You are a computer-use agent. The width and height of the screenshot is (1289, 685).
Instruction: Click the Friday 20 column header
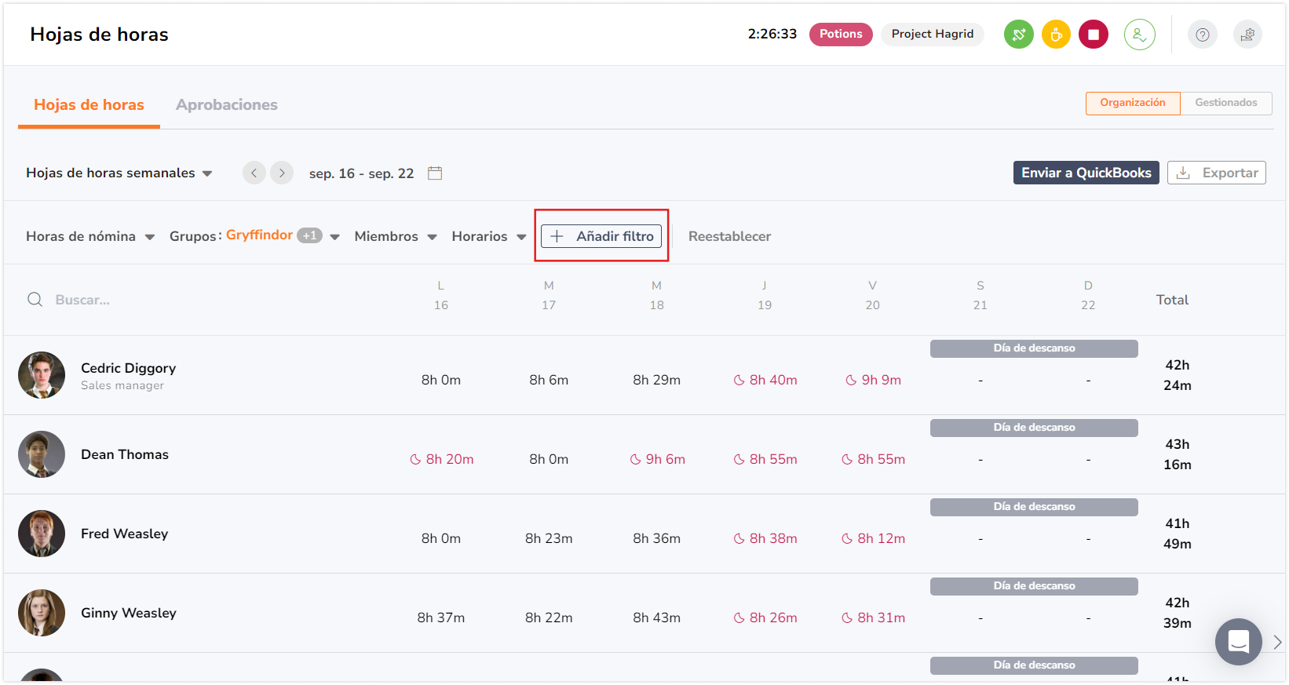tap(872, 295)
